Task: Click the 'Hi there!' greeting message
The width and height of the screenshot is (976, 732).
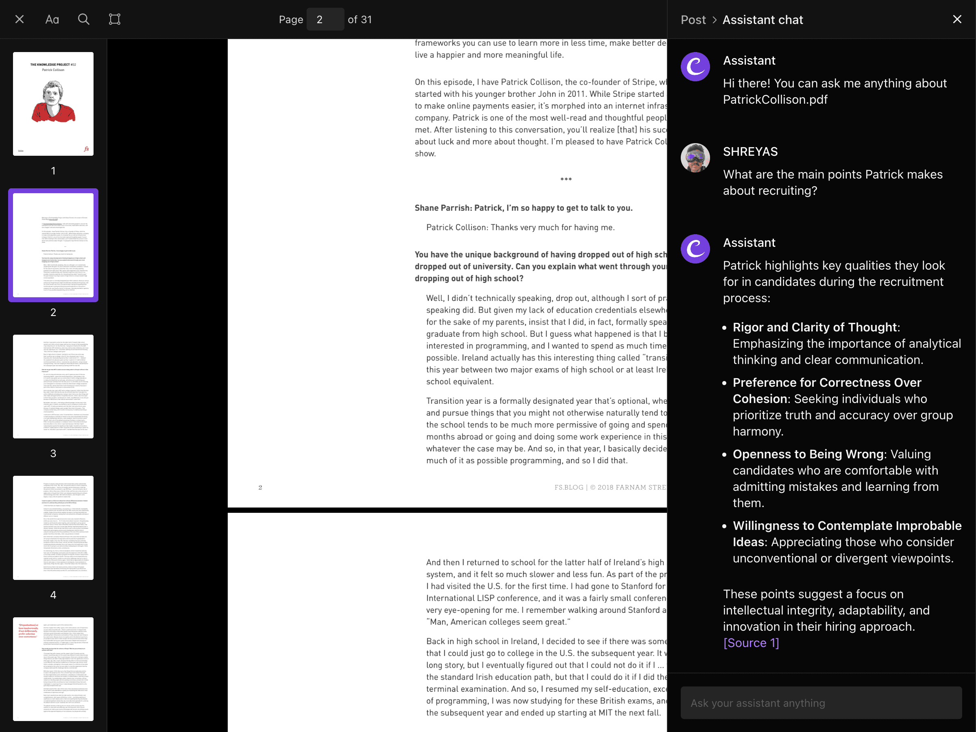Action: (835, 91)
